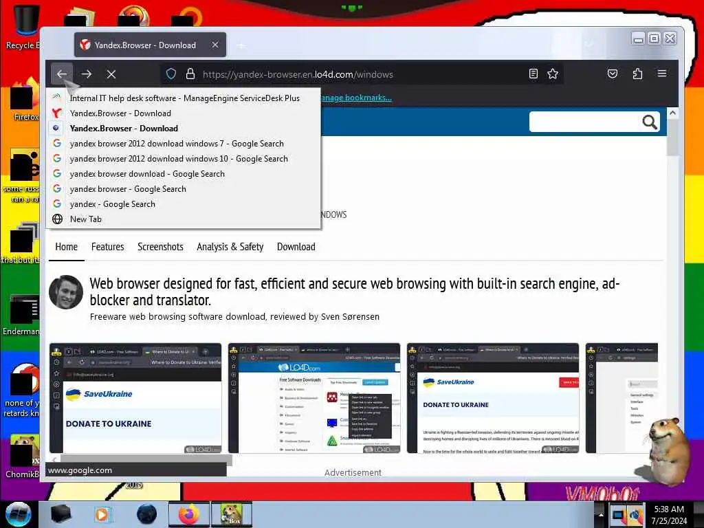Open the Firefox desktop shortcut
The height and width of the screenshot is (528, 704).
point(25,99)
